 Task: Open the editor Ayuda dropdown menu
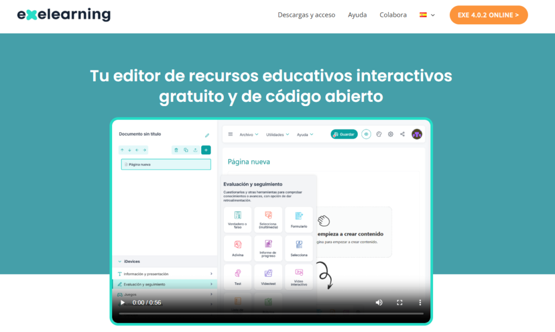[305, 135]
